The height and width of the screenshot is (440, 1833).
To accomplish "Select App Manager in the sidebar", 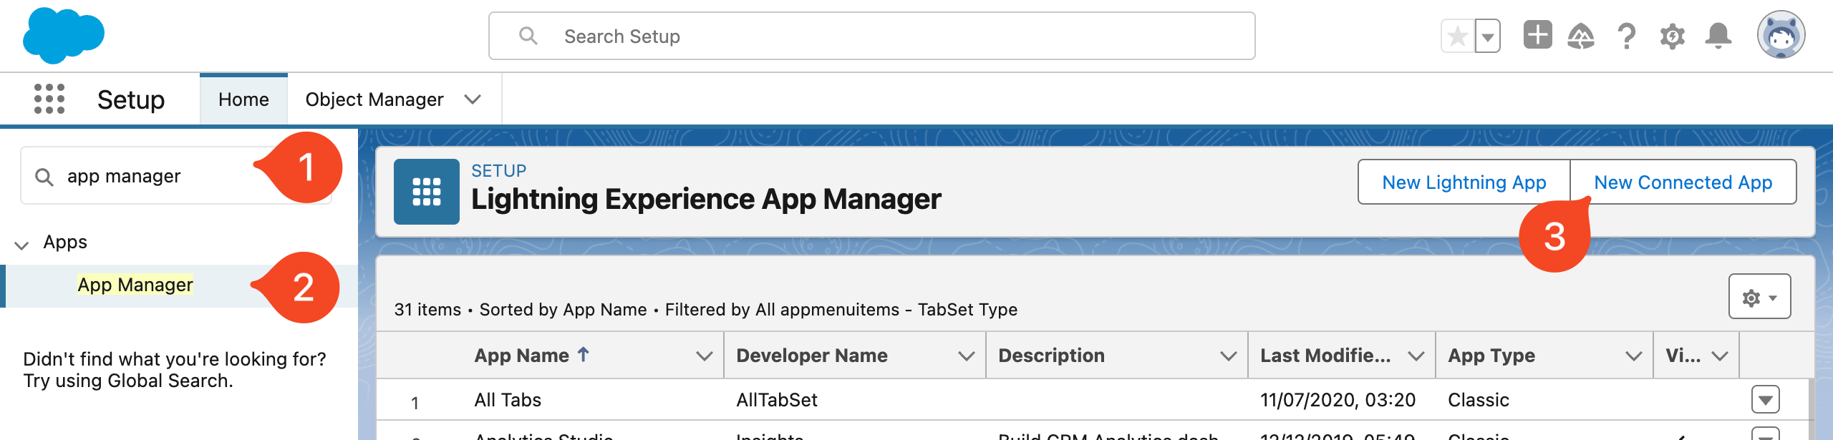I will pos(135,285).
